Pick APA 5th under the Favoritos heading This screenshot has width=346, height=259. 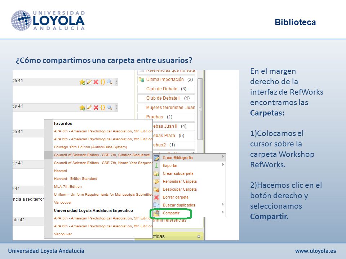(x=103, y=131)
